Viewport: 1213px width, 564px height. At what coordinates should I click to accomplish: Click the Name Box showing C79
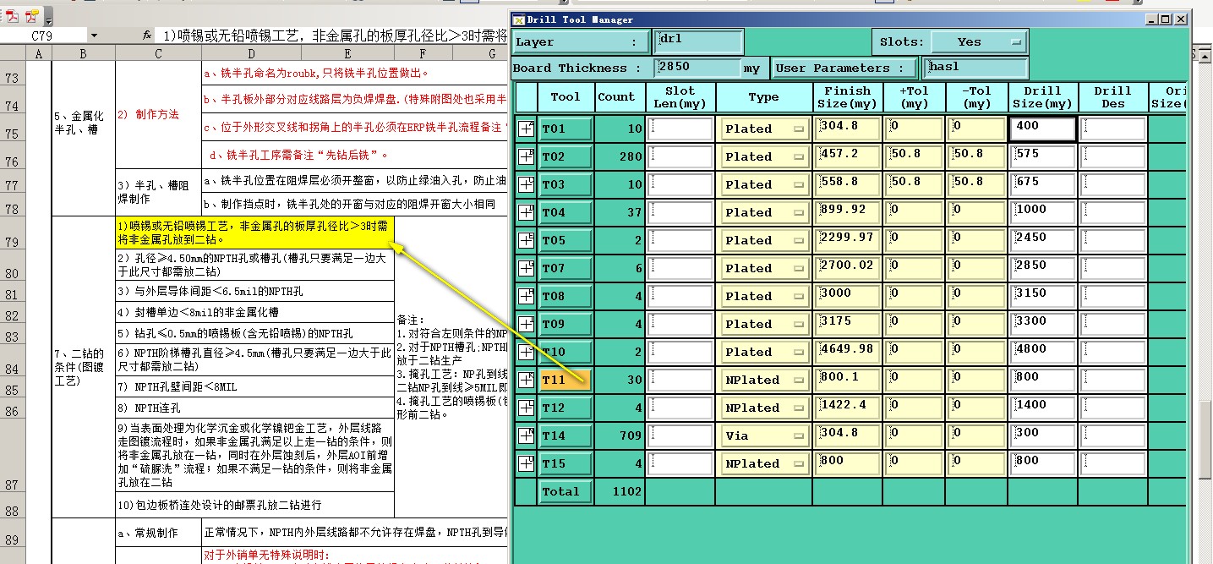pos(42,36)
